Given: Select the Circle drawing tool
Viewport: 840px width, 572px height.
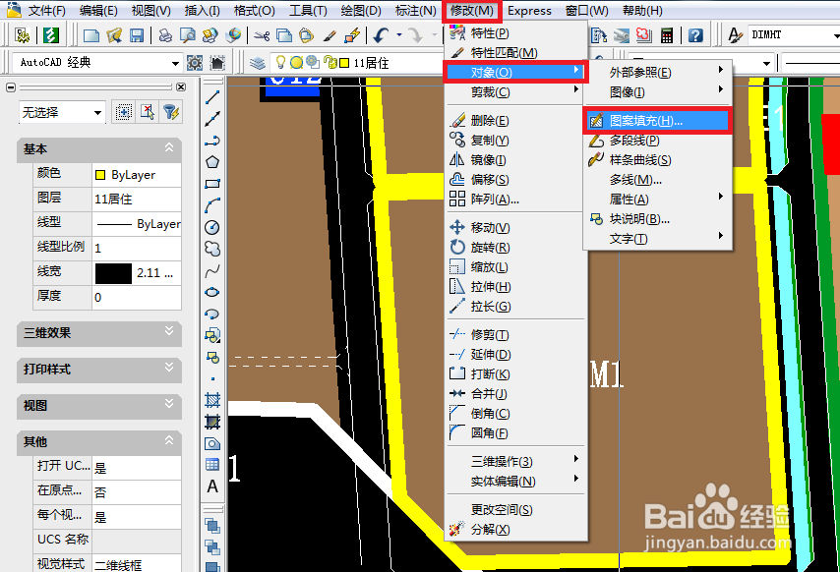Looking at the screenshot, I should point(212,227).
